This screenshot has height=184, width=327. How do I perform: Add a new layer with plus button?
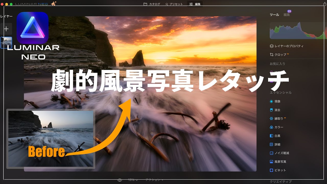pyautogui.click(x=6, y=29)
